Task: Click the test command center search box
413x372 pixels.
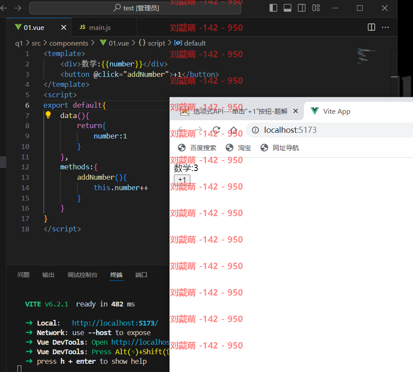Action: (135, 8)
